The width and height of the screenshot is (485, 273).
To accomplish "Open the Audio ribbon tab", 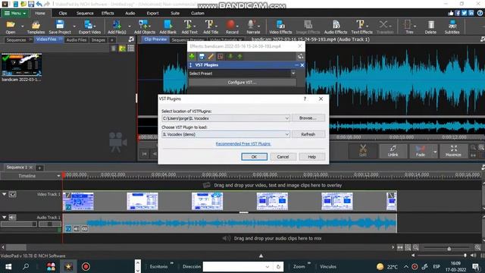I will tap(130, 14).
